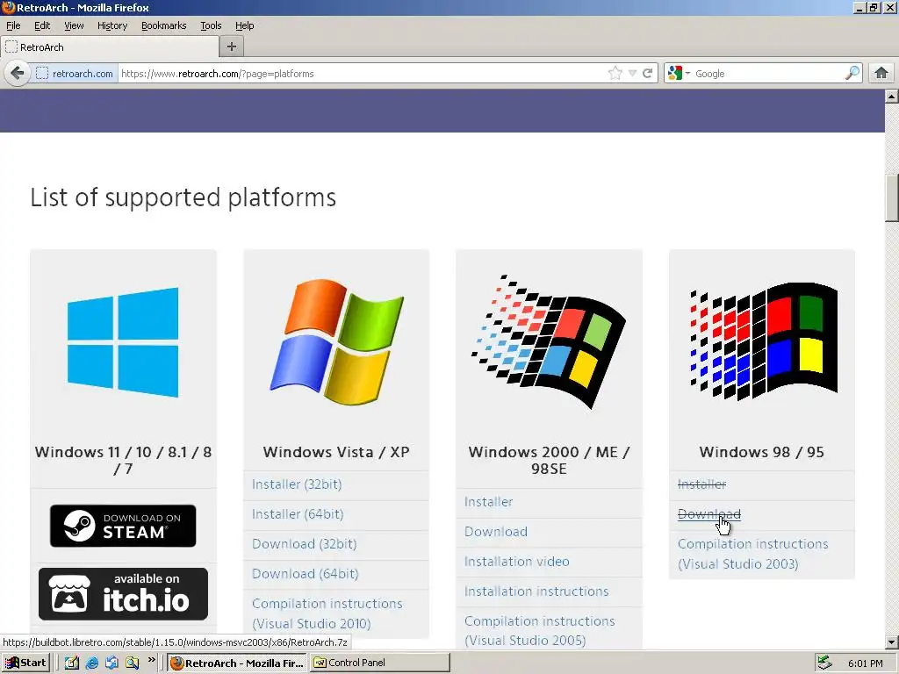This screenshot has height=674, width=899.
Task: Open the Tools menu
Action: click(x=211, y=25)
